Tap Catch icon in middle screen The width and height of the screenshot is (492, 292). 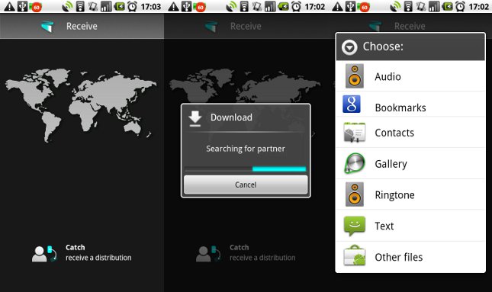pyautogui.click(x=208, y=254)
